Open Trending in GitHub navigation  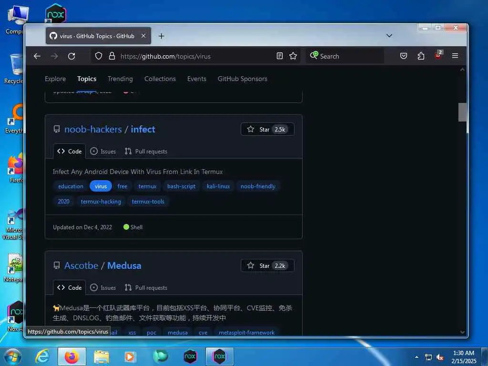tap(120, 79)
